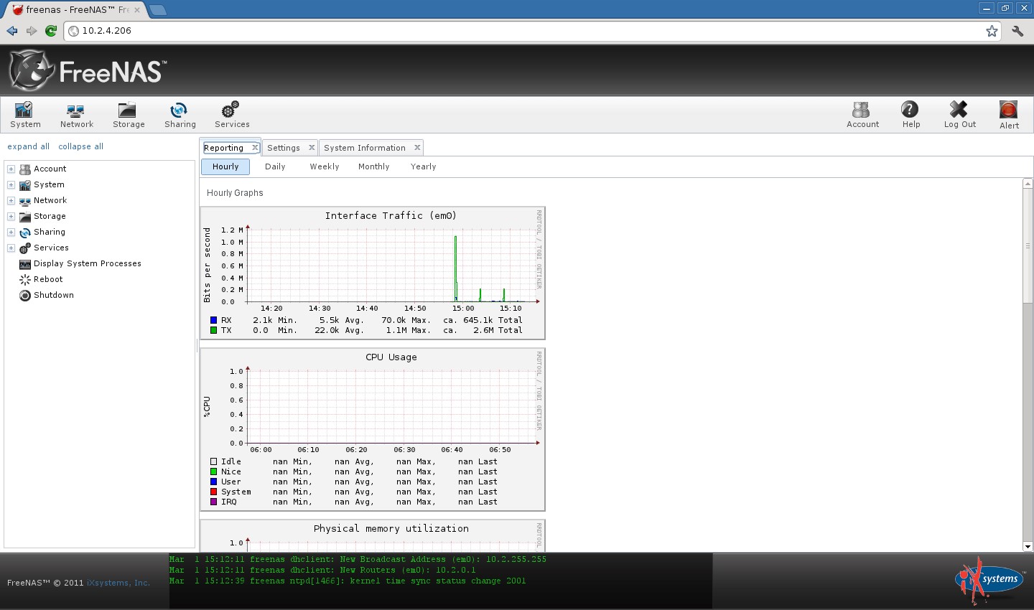View alerts with the red Alert icon

coord(1008,113)
